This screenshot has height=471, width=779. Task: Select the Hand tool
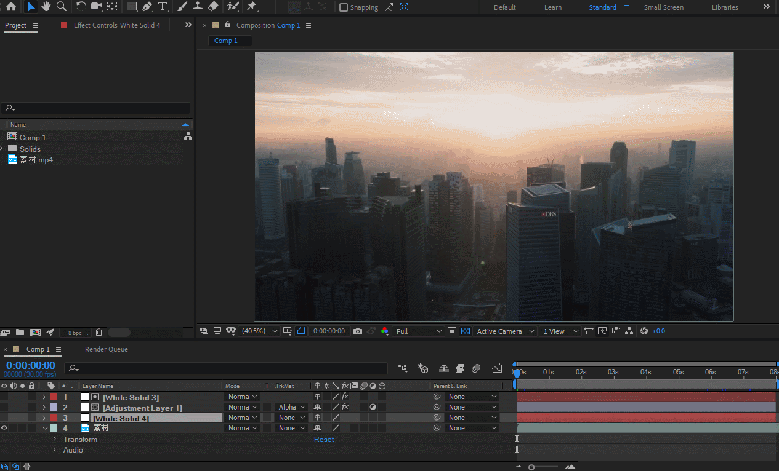46,7
